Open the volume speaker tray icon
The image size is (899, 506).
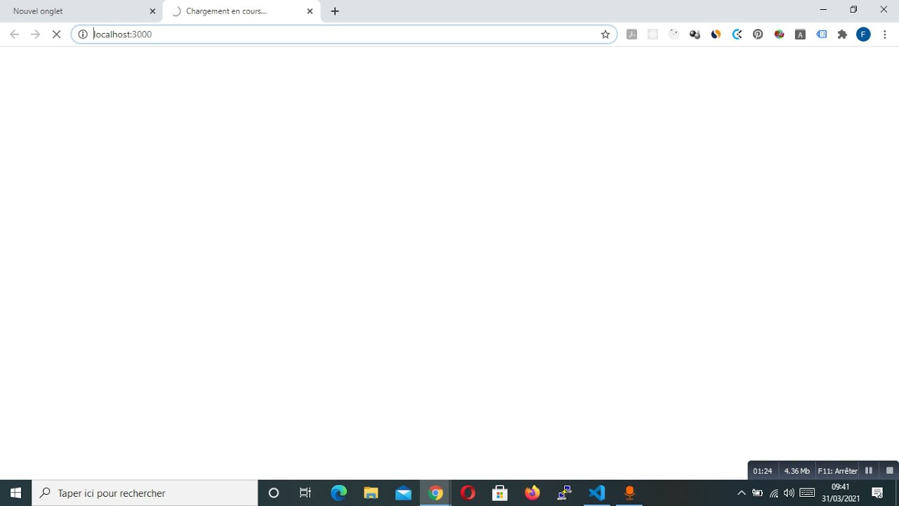point(789,493)
